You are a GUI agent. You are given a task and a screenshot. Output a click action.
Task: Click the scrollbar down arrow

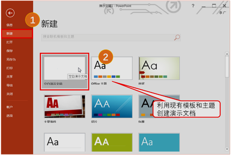(x=227, y=149)
